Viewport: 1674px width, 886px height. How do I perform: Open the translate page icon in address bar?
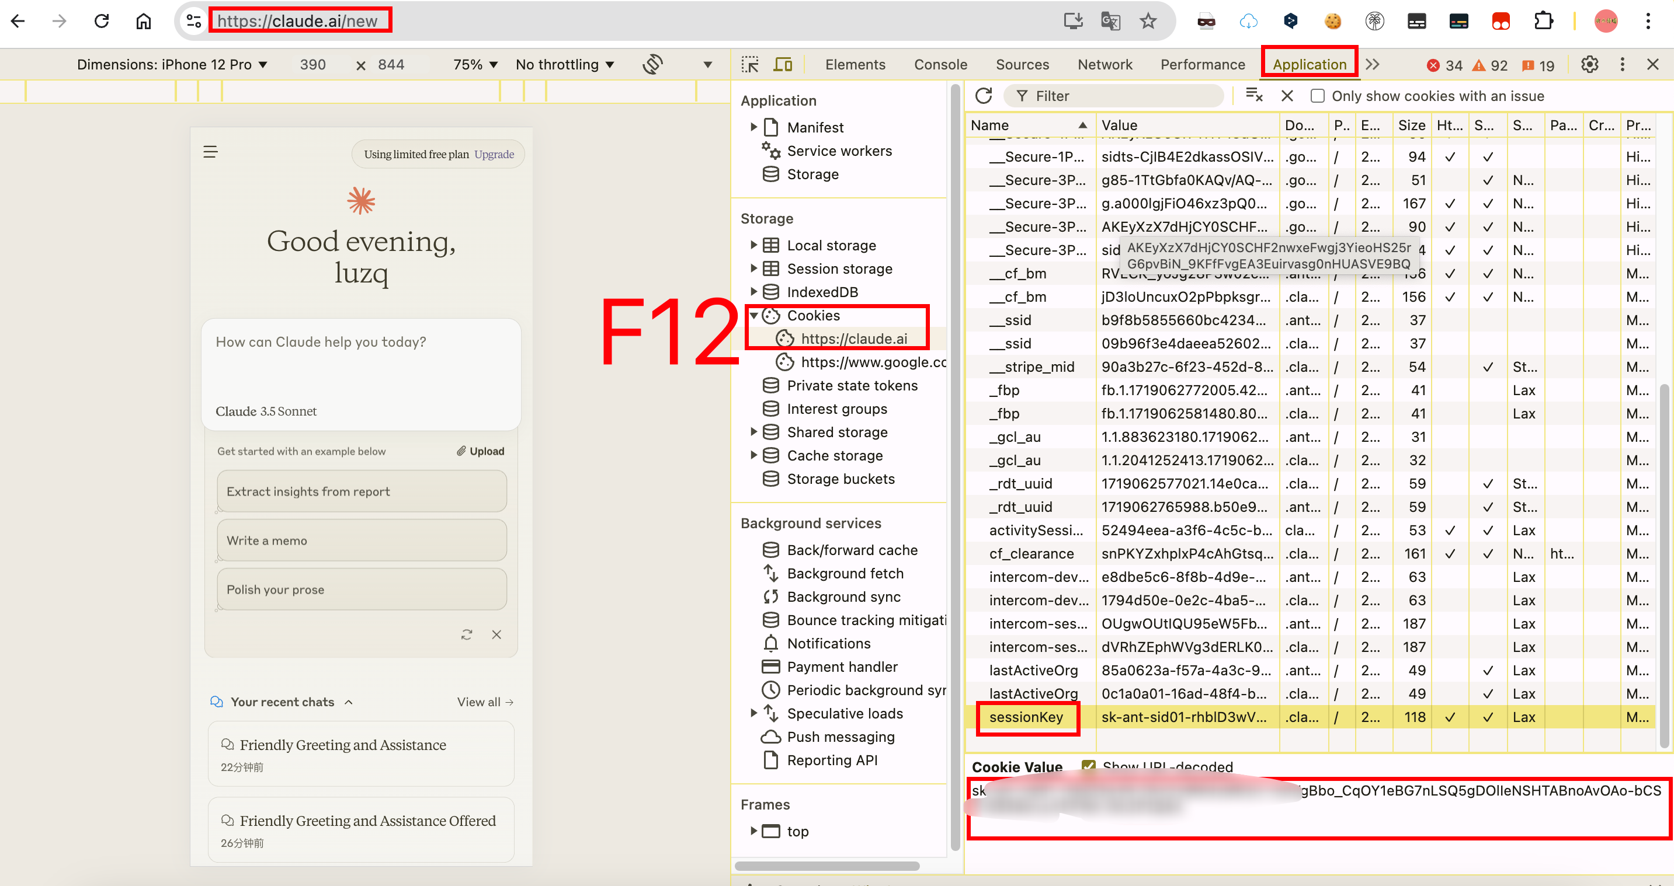pos(1110,21)
